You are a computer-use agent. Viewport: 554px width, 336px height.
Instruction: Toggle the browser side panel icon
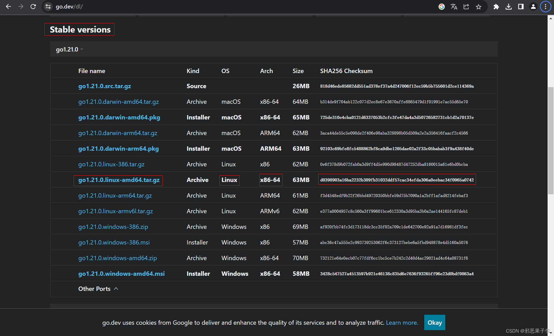click(521, 7)
